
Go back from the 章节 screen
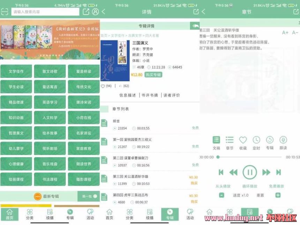click(203, 12)
